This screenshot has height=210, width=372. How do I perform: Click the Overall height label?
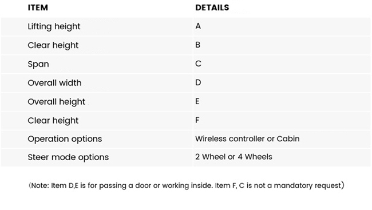[56, 101]
